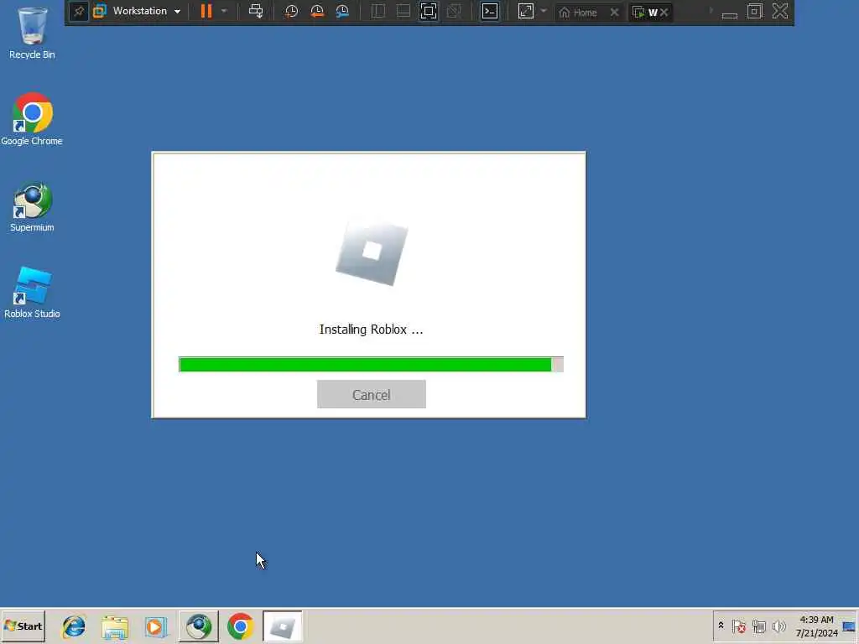Show or hide the thumbnail bar
Viewport: 859px width, 644px height.
point(403,11)
